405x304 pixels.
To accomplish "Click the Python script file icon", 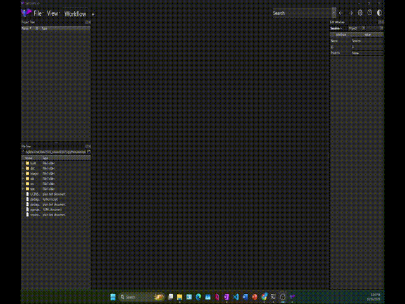I will [27, 199].
